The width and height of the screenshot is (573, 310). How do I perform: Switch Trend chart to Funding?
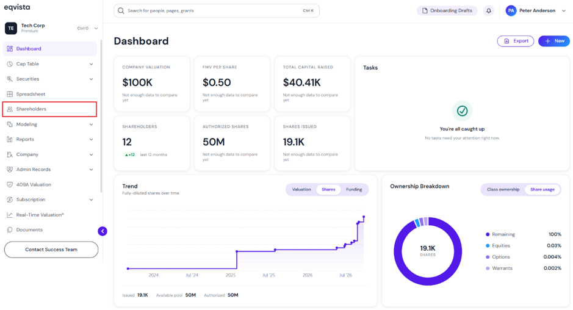(x=354, y=189)
